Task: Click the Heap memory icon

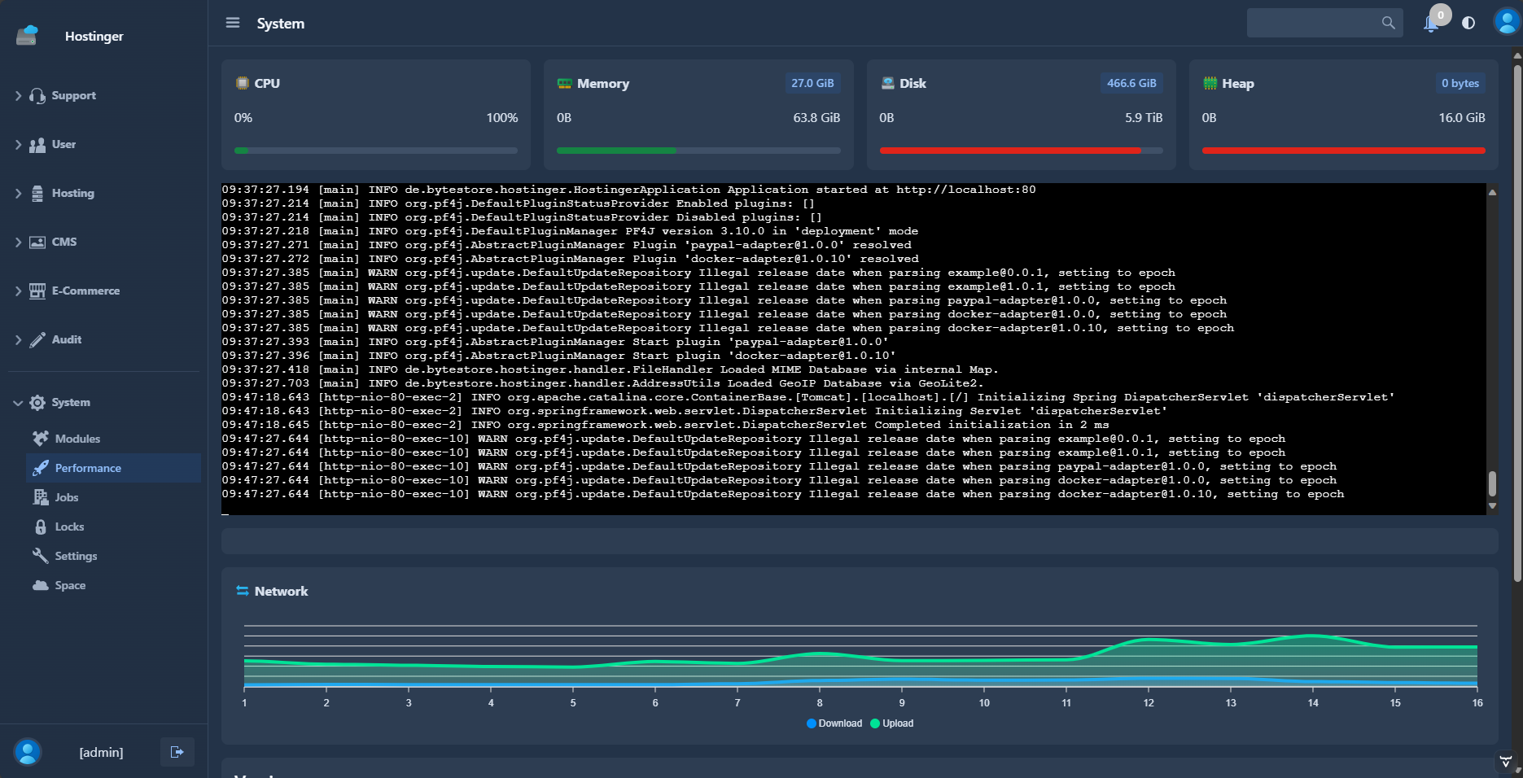Action: point(1210,83)
